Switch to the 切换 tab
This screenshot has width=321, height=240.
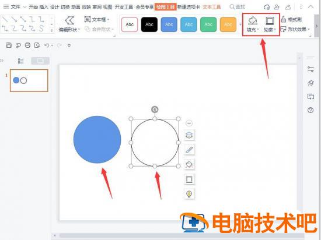(x=65, y=7)
